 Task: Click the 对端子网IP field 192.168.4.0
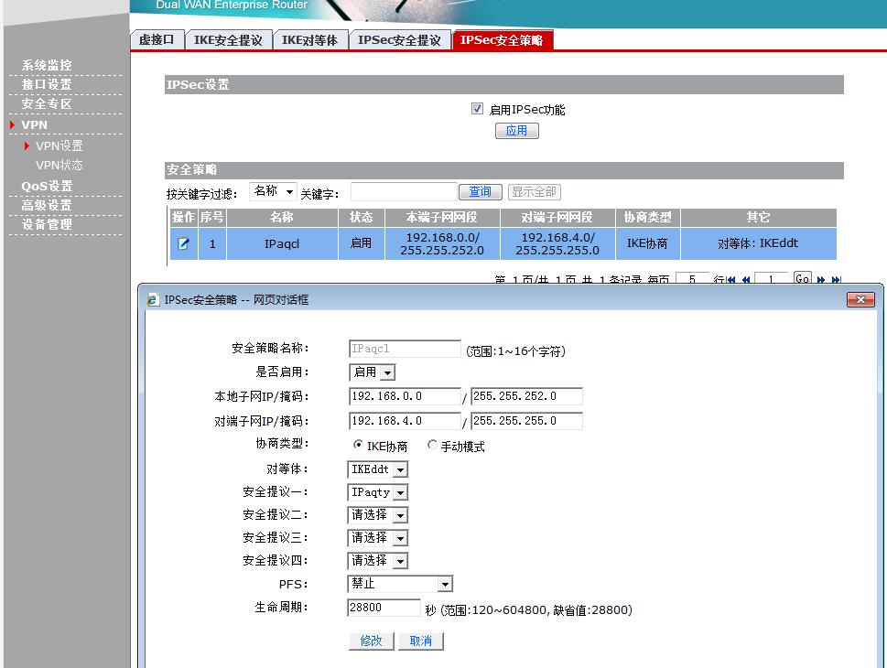(x=405, y=421)
